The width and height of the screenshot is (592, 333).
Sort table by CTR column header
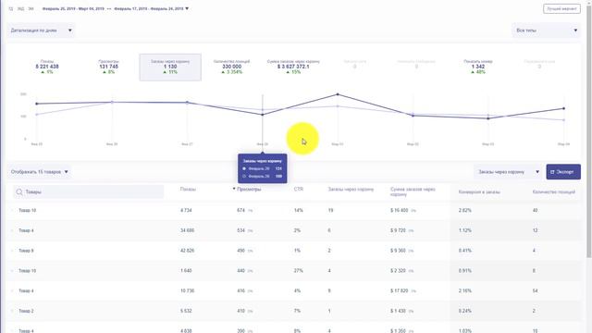(298, 189)
